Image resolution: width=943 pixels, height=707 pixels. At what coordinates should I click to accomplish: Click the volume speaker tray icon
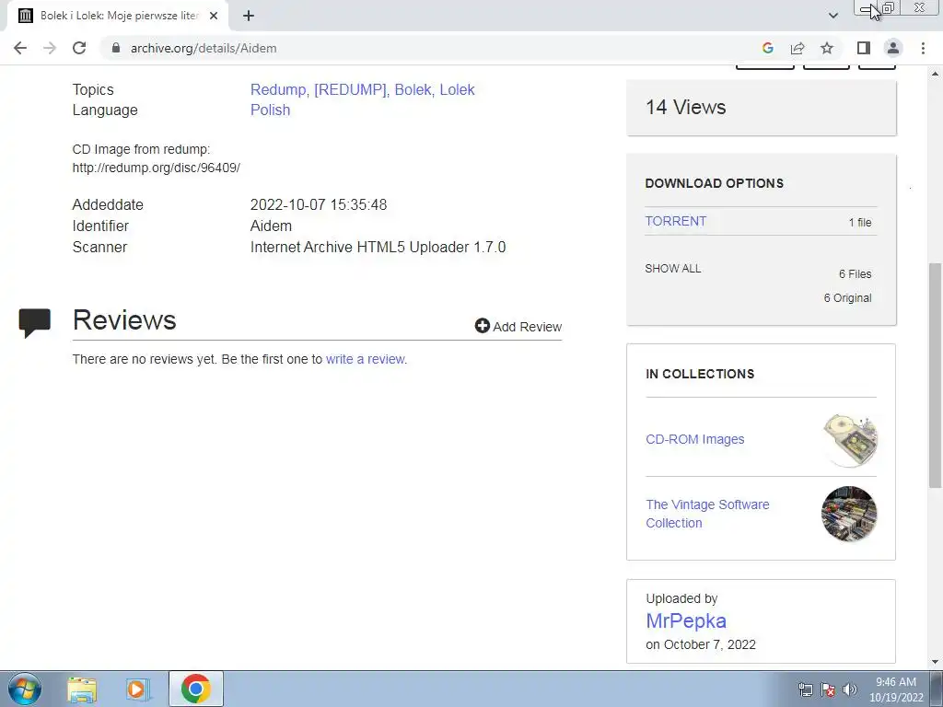(x=850, y=690)
